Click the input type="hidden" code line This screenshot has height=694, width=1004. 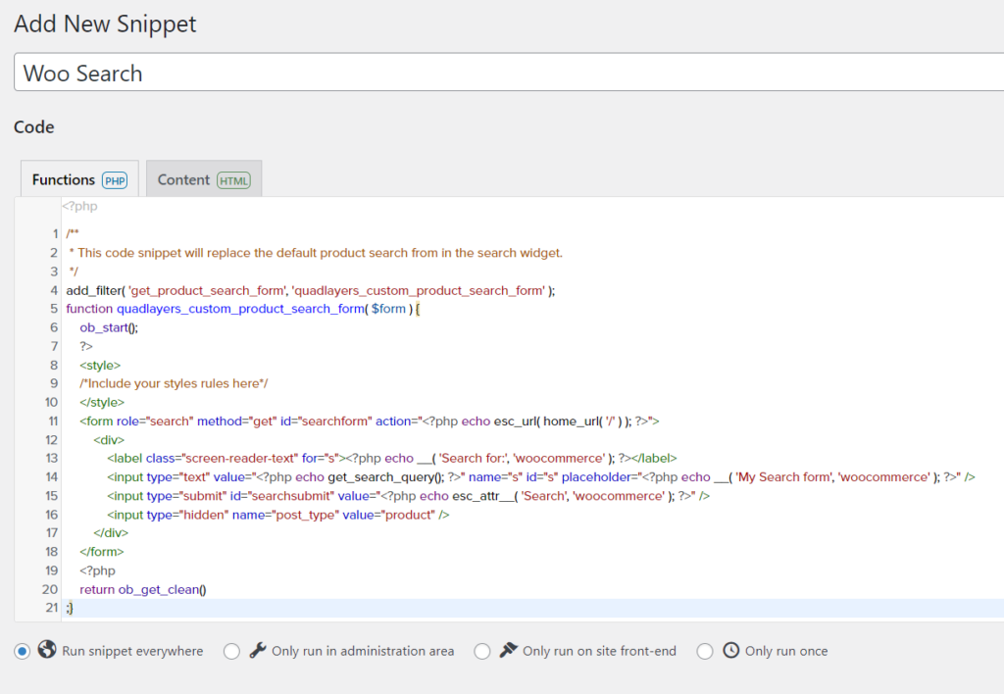click(x=277, y=515)
